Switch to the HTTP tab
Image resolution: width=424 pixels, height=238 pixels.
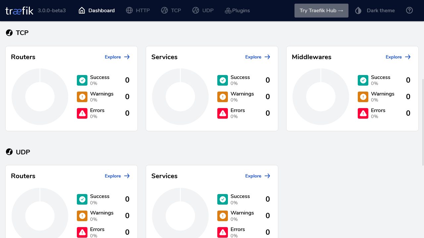coord(138,11)
